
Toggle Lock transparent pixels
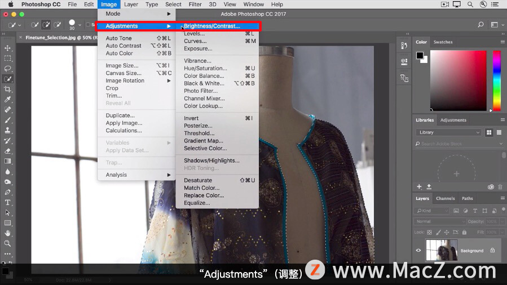click(x=429, y=232)
